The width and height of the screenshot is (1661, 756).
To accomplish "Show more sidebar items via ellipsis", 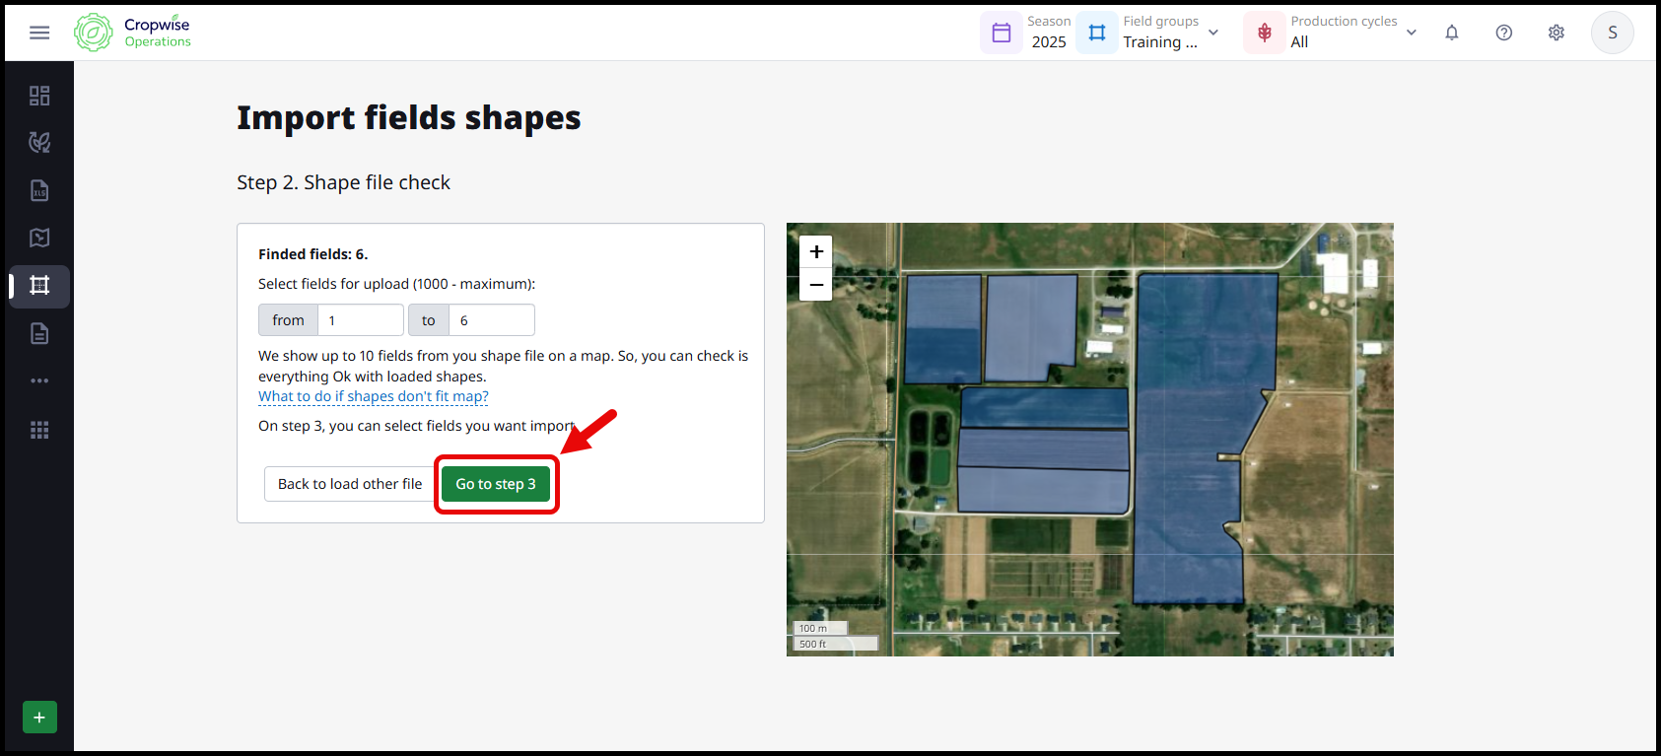I will 39,380.
